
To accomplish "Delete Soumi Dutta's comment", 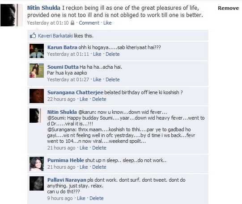I will [x=113, y=79].
